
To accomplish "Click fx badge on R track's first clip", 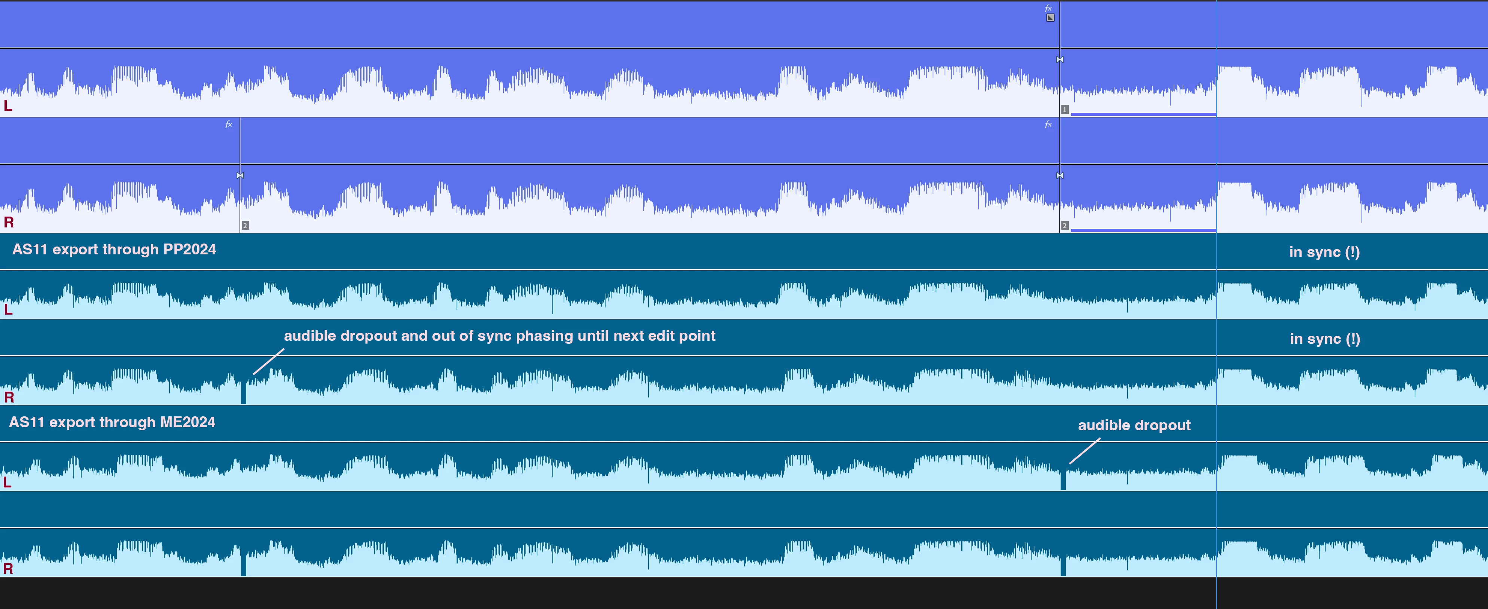I will [x=229, y=124].
